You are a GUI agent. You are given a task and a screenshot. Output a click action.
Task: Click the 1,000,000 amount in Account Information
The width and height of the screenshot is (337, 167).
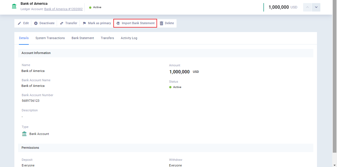pos(179,72)
